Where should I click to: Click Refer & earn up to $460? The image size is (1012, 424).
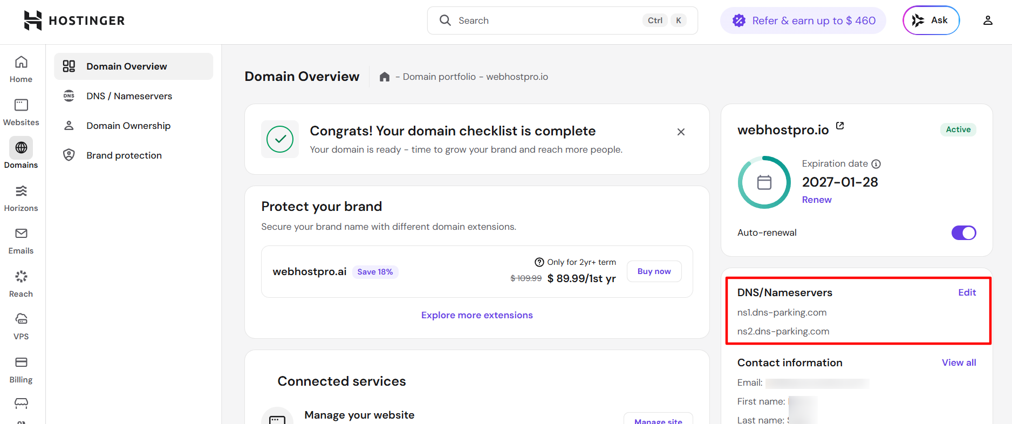tap(803, 20)
